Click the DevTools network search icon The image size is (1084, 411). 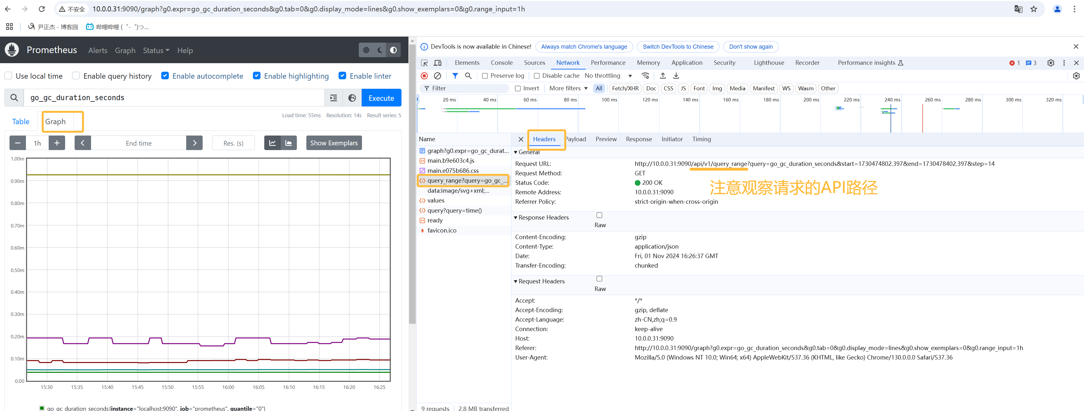click(469, 76)
